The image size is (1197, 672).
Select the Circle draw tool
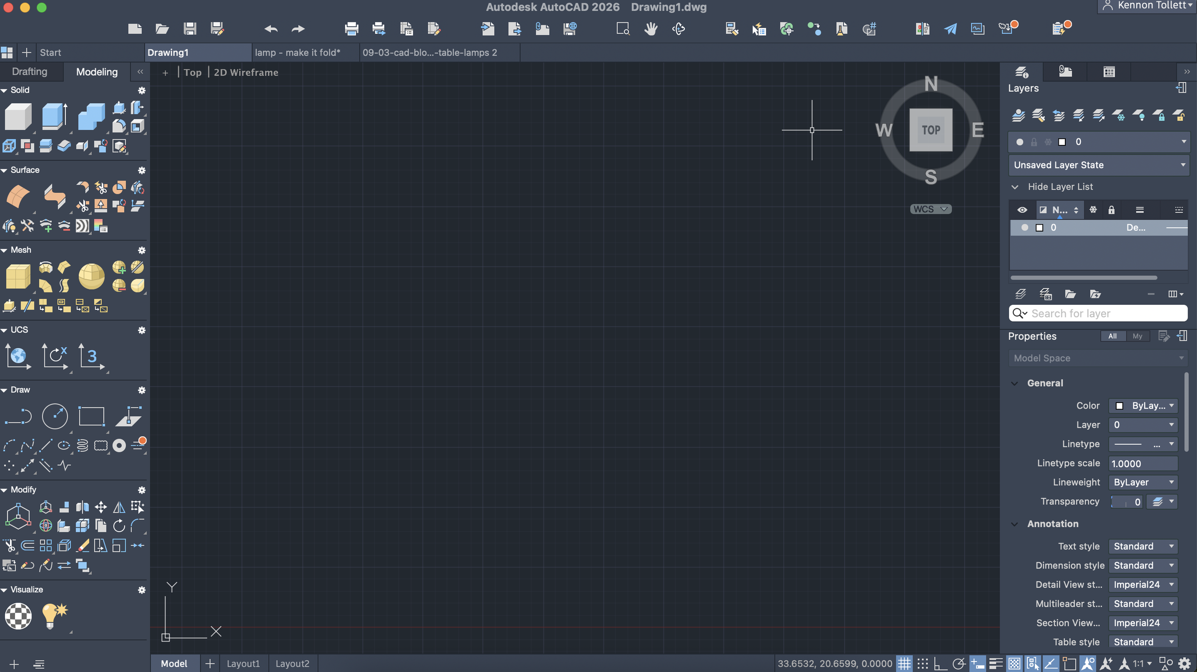pyautogui.click(x=55, y=416)
